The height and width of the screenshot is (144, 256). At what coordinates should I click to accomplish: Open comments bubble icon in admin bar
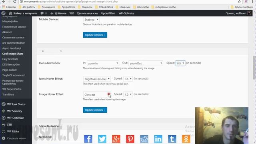(42, 13)
